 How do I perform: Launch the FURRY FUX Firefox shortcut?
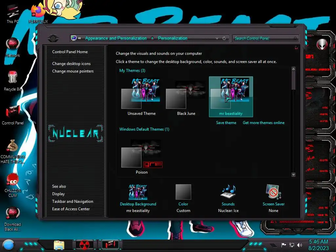click(38, 13)
